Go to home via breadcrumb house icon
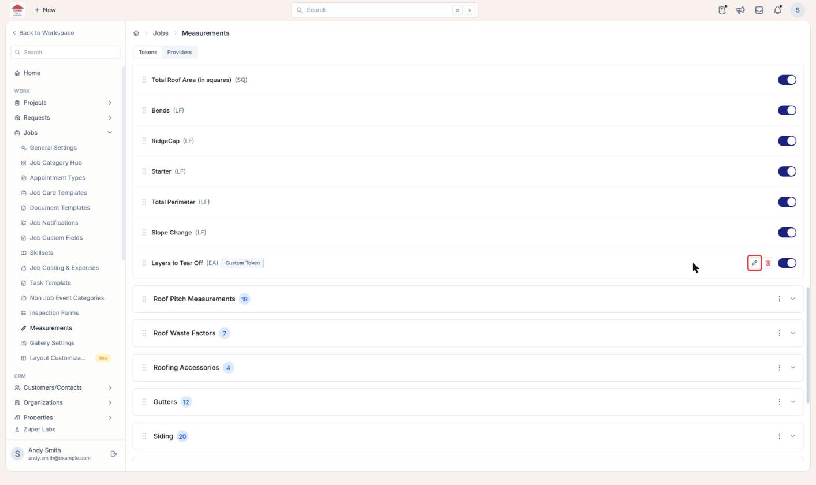This screenshot has height=485, width=816. pyautogui.click(x=136, y=33)
